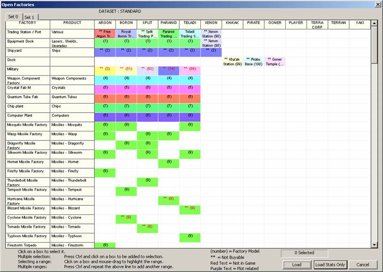The height and width of the screenshot is (272, 383).
Task: Select the Kha'ak Station (99) cell
Action: point(232,61)
